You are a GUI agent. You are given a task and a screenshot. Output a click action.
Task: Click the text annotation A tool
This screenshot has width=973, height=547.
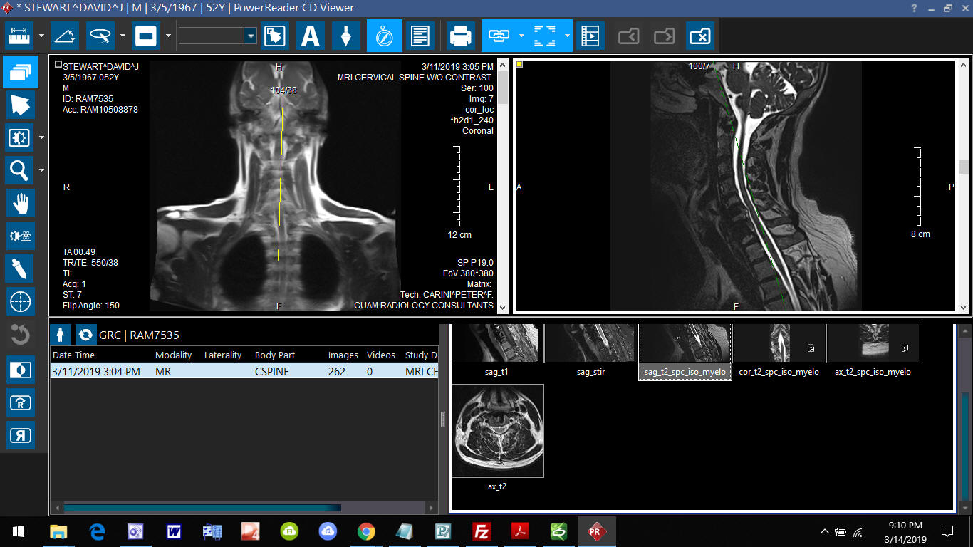pyautogui.click(x=310, y=36)
